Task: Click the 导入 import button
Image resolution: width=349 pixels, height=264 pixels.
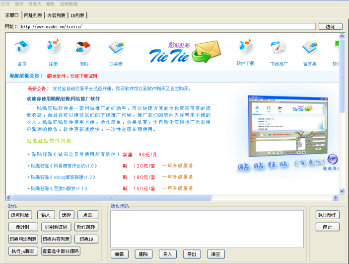Action: point(168,254)
